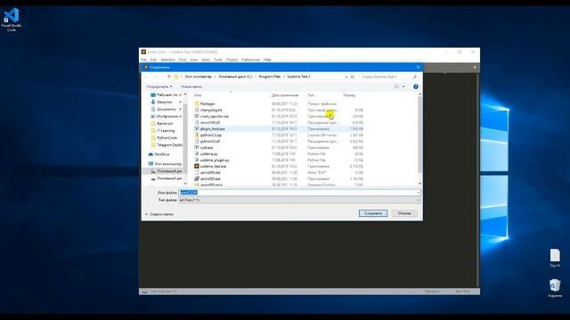Click the Up folder arrow in save dialog

[x=168, y=76]
